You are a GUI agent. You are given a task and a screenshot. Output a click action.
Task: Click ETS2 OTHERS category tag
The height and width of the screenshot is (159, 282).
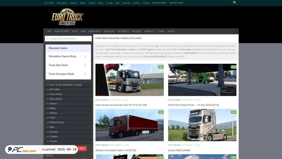point(174,100)
